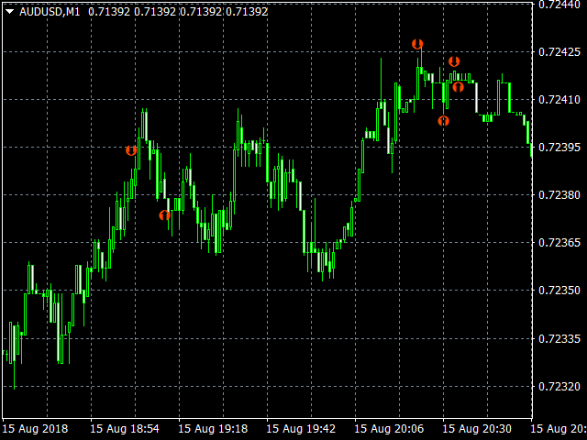Click the AUDUSD,M1 symbol label
Image resolution: width=587 pixels, height=440 pixels.
tap(50, 12)
